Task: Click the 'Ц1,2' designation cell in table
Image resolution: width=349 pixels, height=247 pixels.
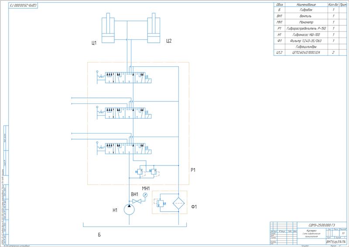Action: pos(279,52)
